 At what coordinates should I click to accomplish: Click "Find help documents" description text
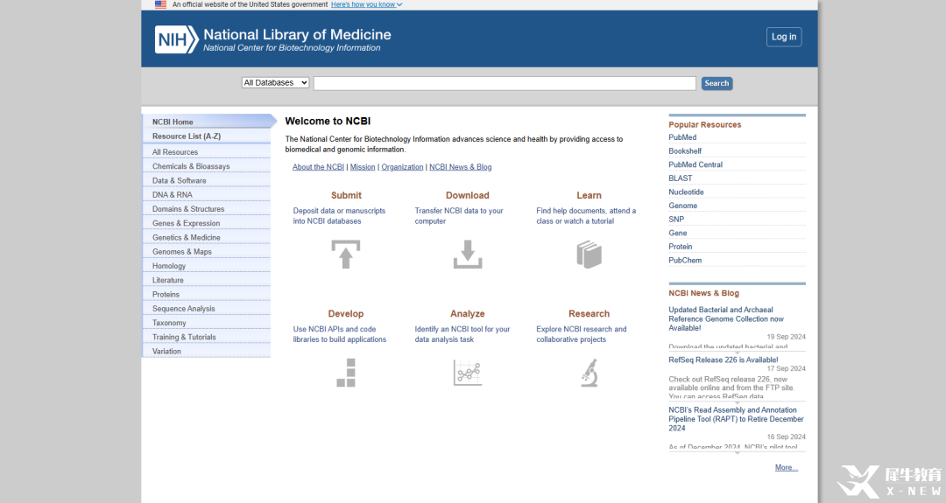tap(586, 216)
